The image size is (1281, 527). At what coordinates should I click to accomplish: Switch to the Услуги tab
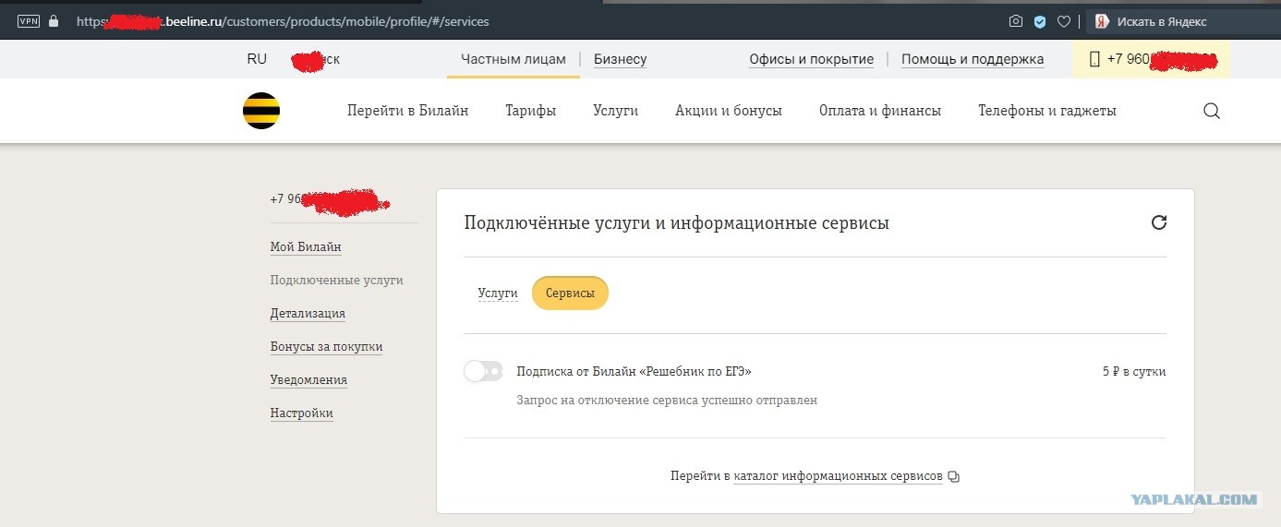498,293
